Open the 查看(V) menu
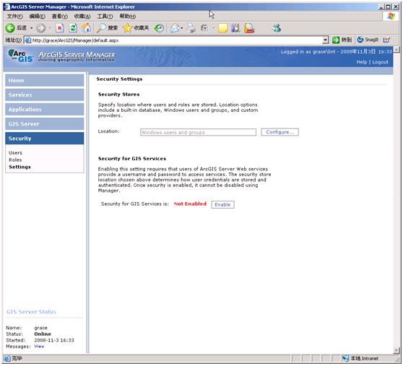This screenshot has width=403, height=366. pos(60,17)
